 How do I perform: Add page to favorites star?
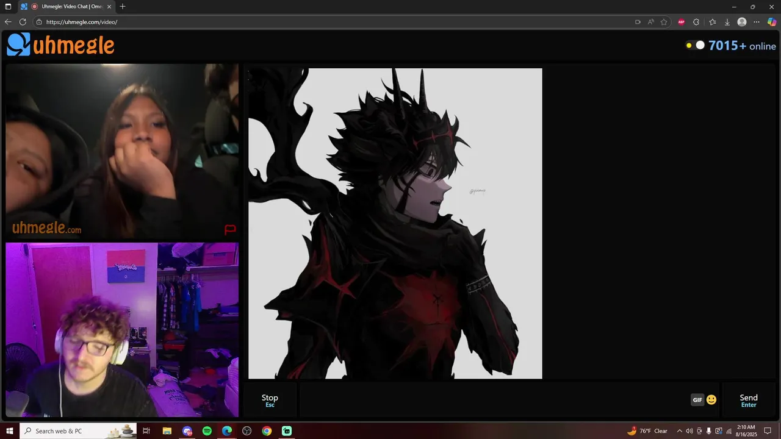coord(664,22)
